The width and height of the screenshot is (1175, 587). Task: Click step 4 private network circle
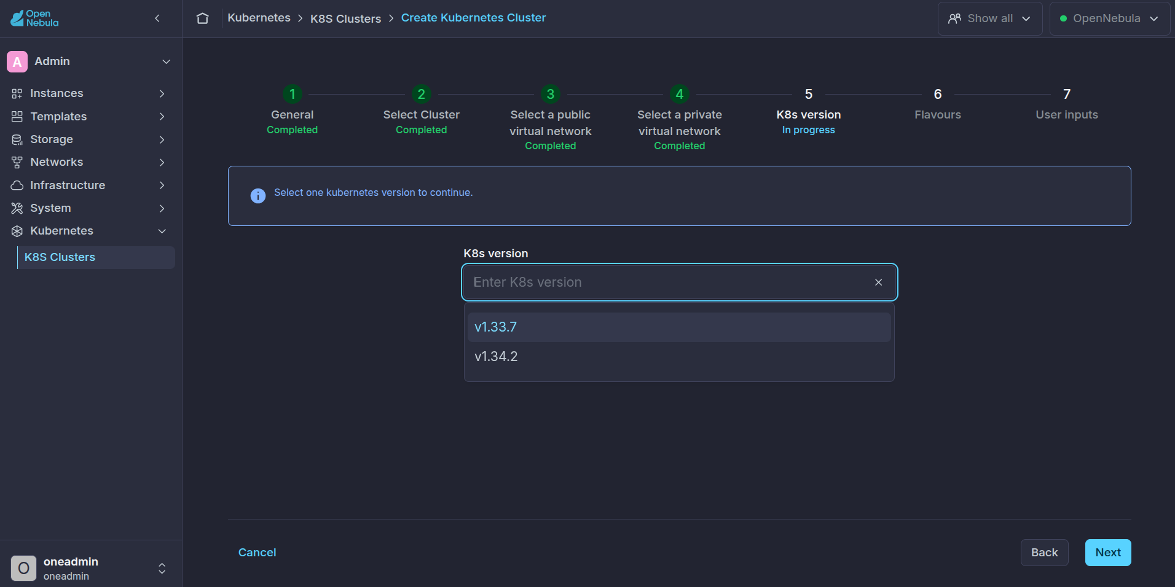(680, 94)
